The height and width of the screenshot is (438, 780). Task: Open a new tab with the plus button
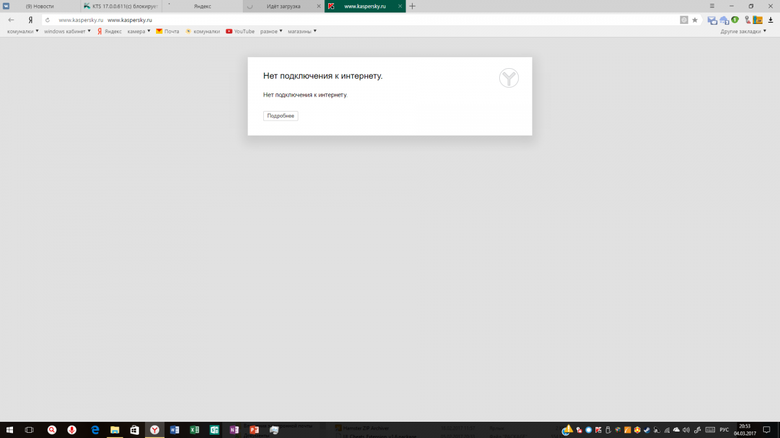pyautogui.click(x=412, y=6)
